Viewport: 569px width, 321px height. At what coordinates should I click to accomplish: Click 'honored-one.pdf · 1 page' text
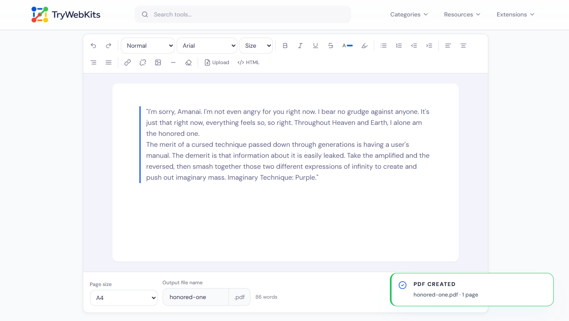446,295
